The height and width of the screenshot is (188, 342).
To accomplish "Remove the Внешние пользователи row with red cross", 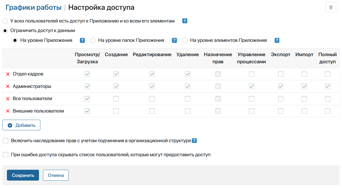I will point(8,111).
